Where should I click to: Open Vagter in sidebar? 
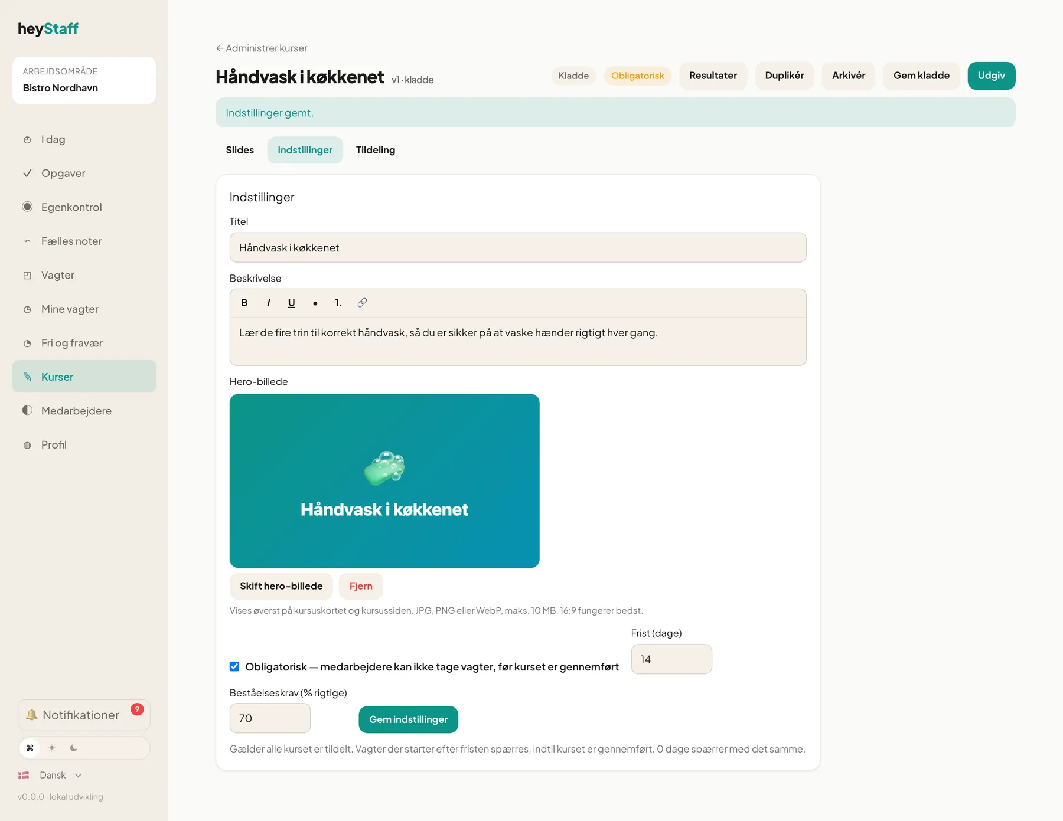(x=84, y=275)
